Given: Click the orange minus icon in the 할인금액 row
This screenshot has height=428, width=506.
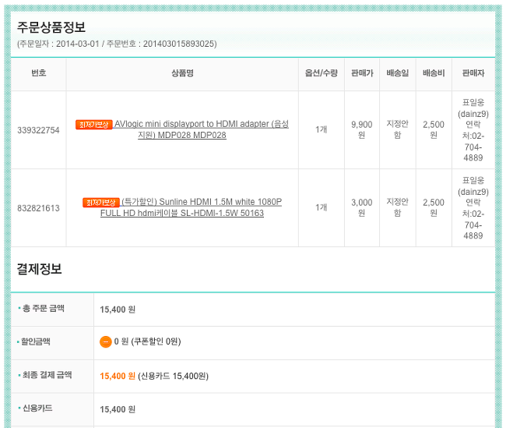Looking at the screenshot, I should (x=106, y=341).
